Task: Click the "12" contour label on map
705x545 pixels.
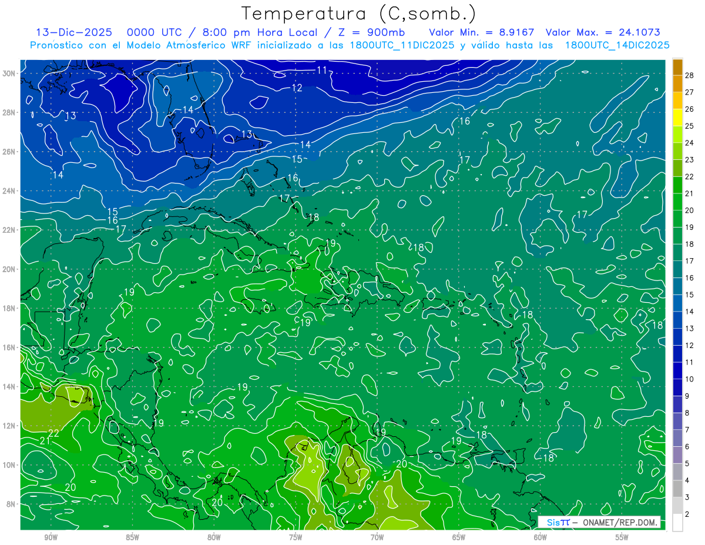Action: (297, 88)
